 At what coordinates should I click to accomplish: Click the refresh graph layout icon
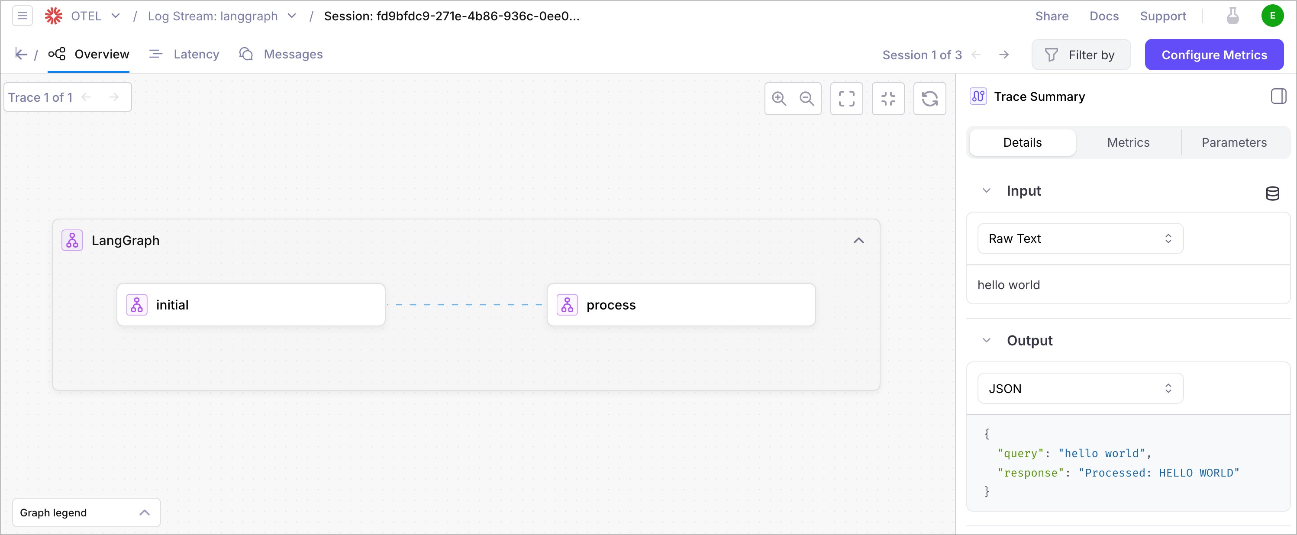[x=929, y=99]
